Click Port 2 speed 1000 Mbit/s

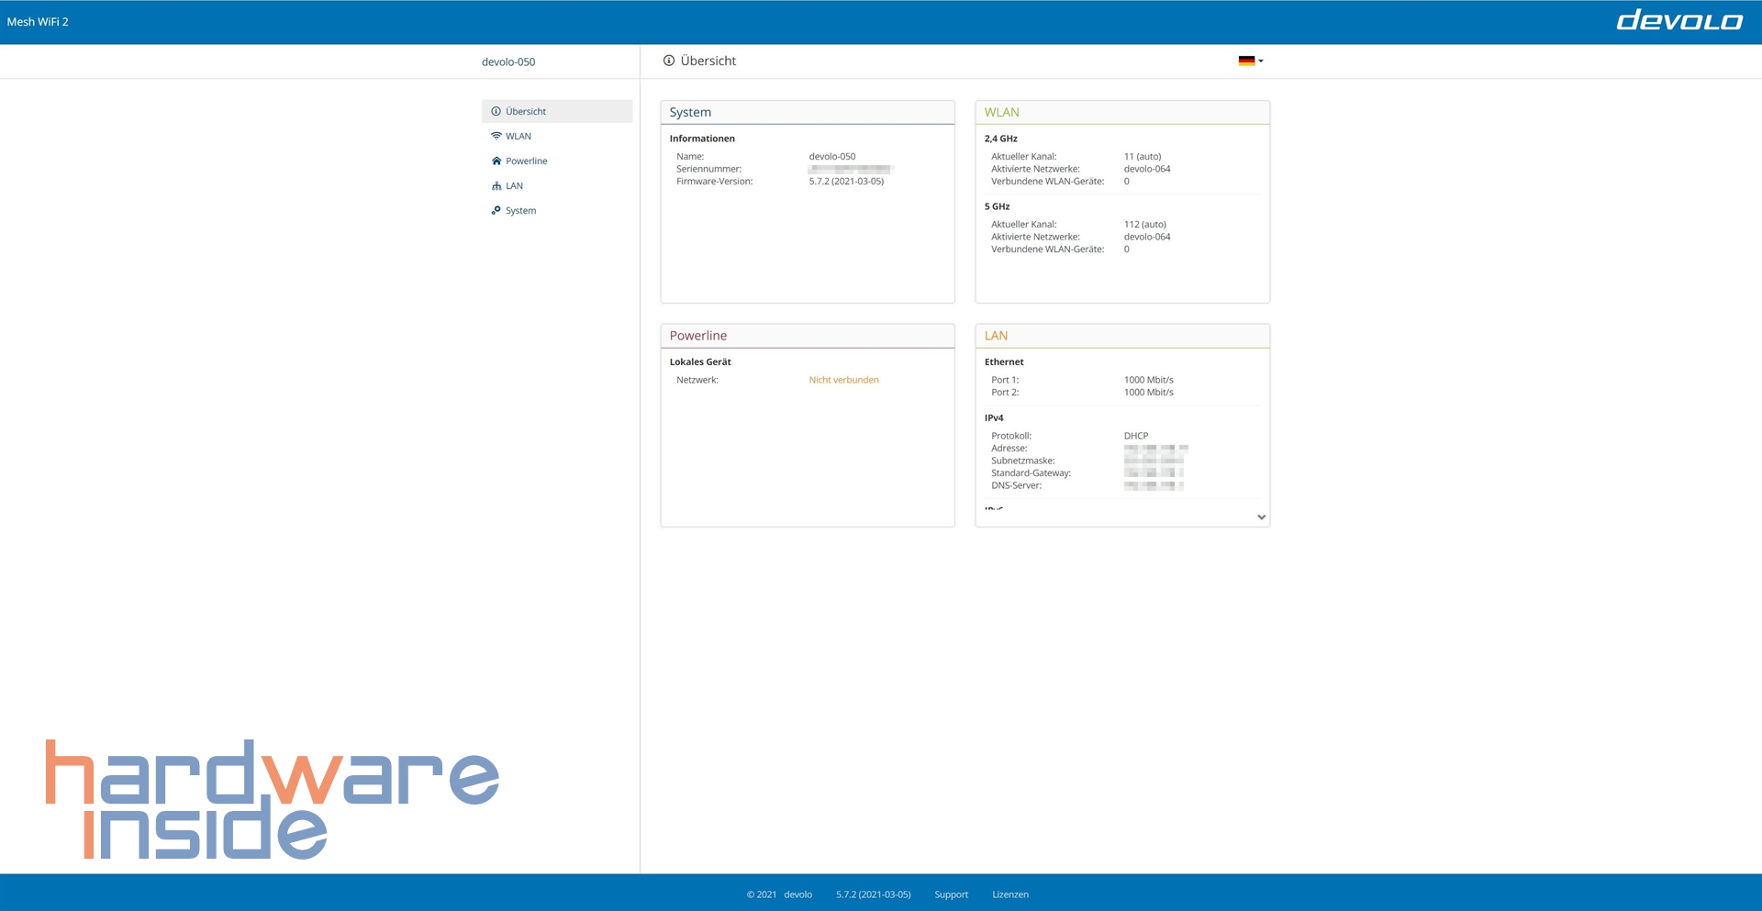[1148, 393]
